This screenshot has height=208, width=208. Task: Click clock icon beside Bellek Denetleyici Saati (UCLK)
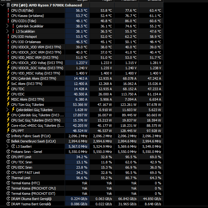pyautogui.click(x=8, y=141)
